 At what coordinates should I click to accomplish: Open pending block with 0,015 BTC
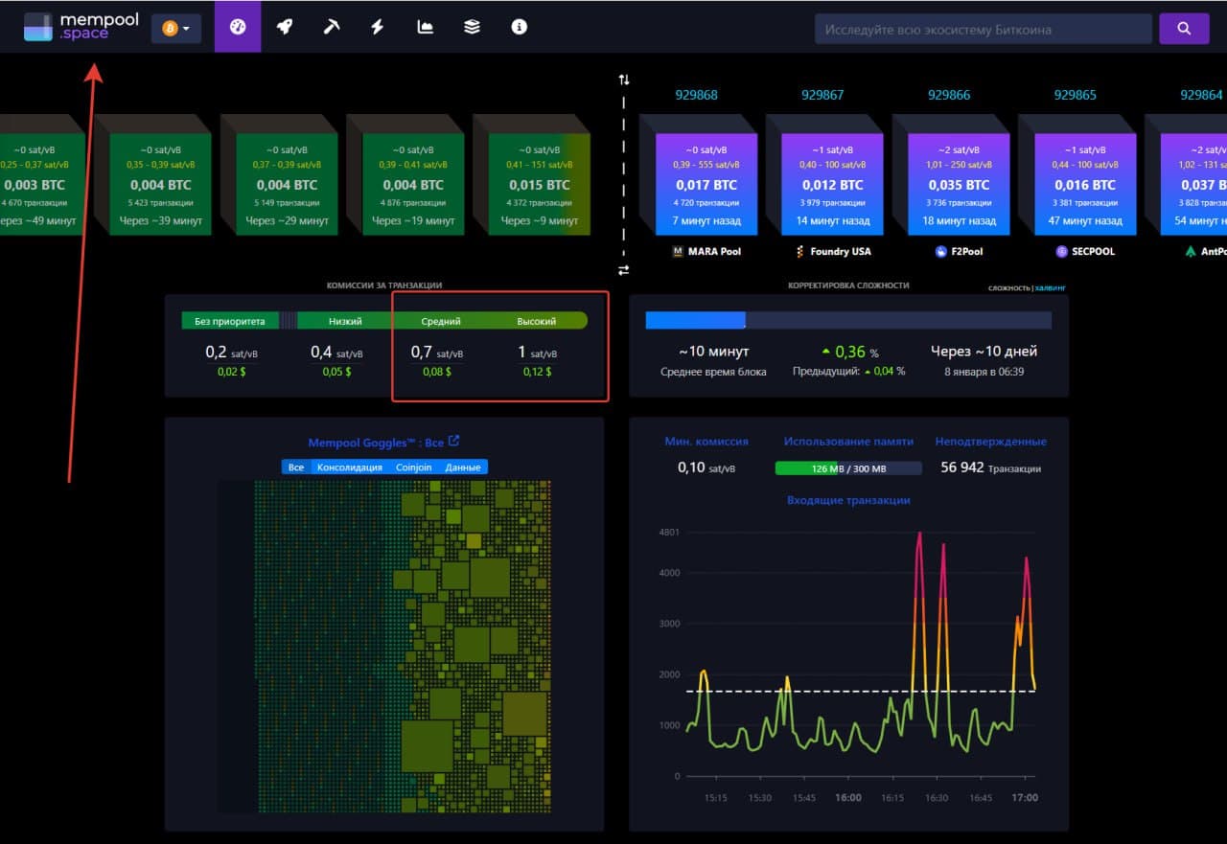pyautogui.click(x=540, y=184)
